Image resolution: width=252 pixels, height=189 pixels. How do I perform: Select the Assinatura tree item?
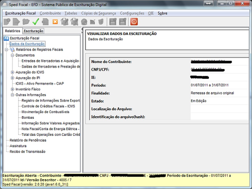pos(18,146)
